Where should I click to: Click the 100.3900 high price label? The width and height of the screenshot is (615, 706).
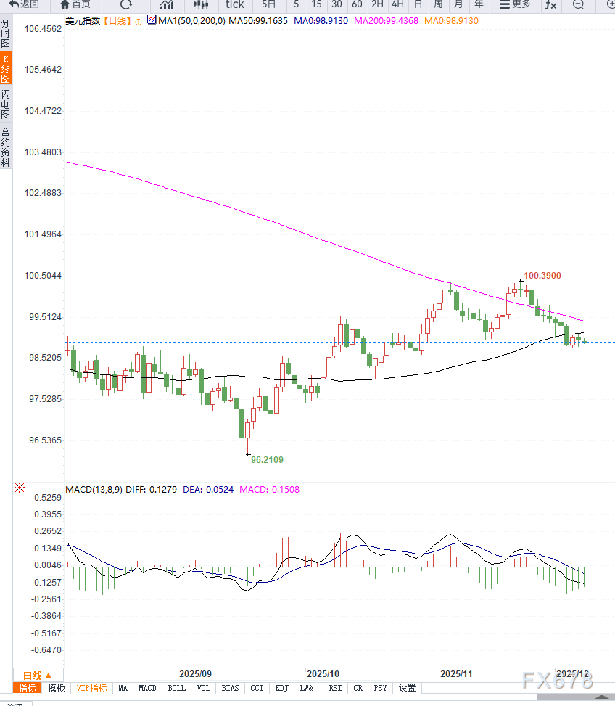tap(542, 276)
